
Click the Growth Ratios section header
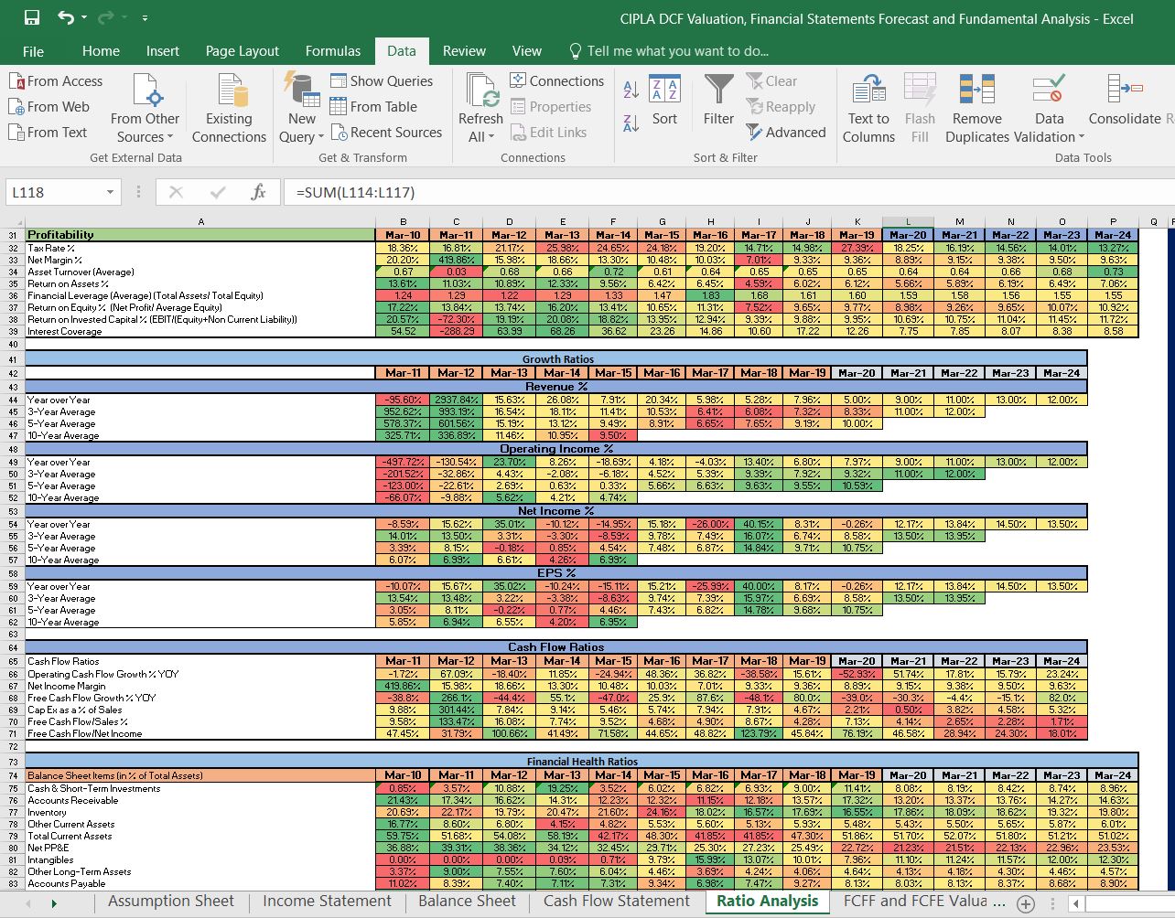tap(557, 359)
